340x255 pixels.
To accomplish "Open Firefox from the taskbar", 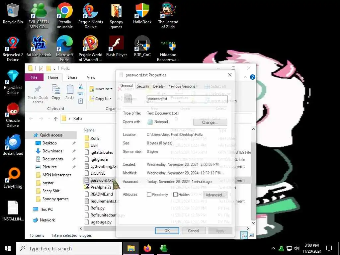I will pyautogui.click(x=147, y=248).
